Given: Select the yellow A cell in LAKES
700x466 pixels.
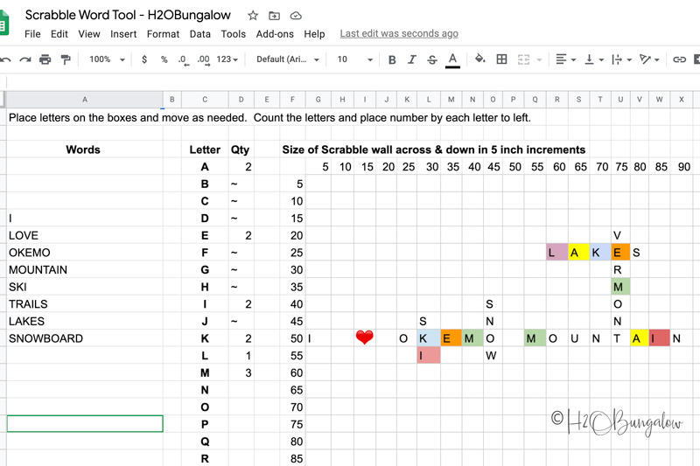Looking at the screenshot, I should tap(578, 253).
